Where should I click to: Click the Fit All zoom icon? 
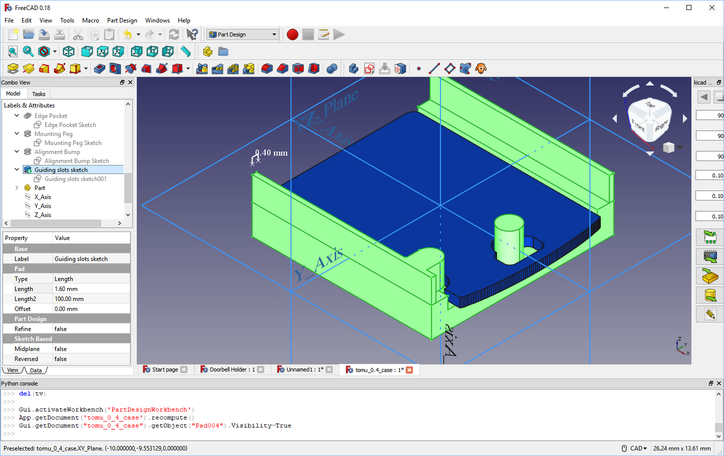click(13, 51)
